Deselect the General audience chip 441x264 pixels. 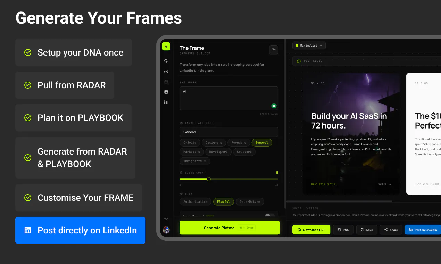(x=262, y=142)
